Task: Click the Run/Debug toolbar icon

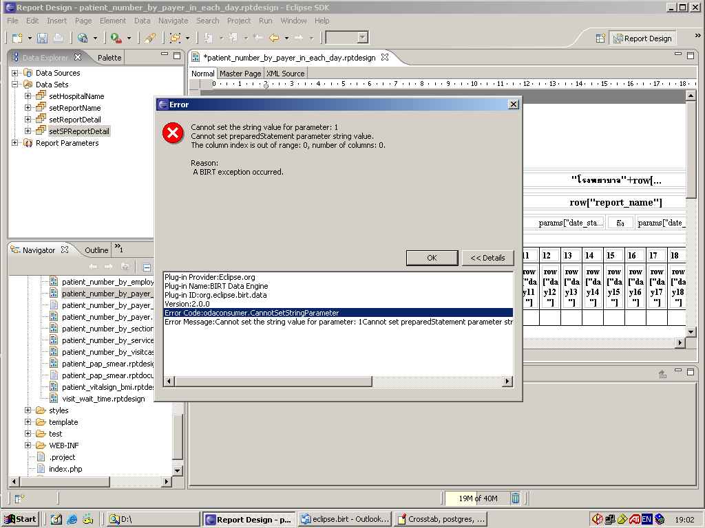Action: 116,38
